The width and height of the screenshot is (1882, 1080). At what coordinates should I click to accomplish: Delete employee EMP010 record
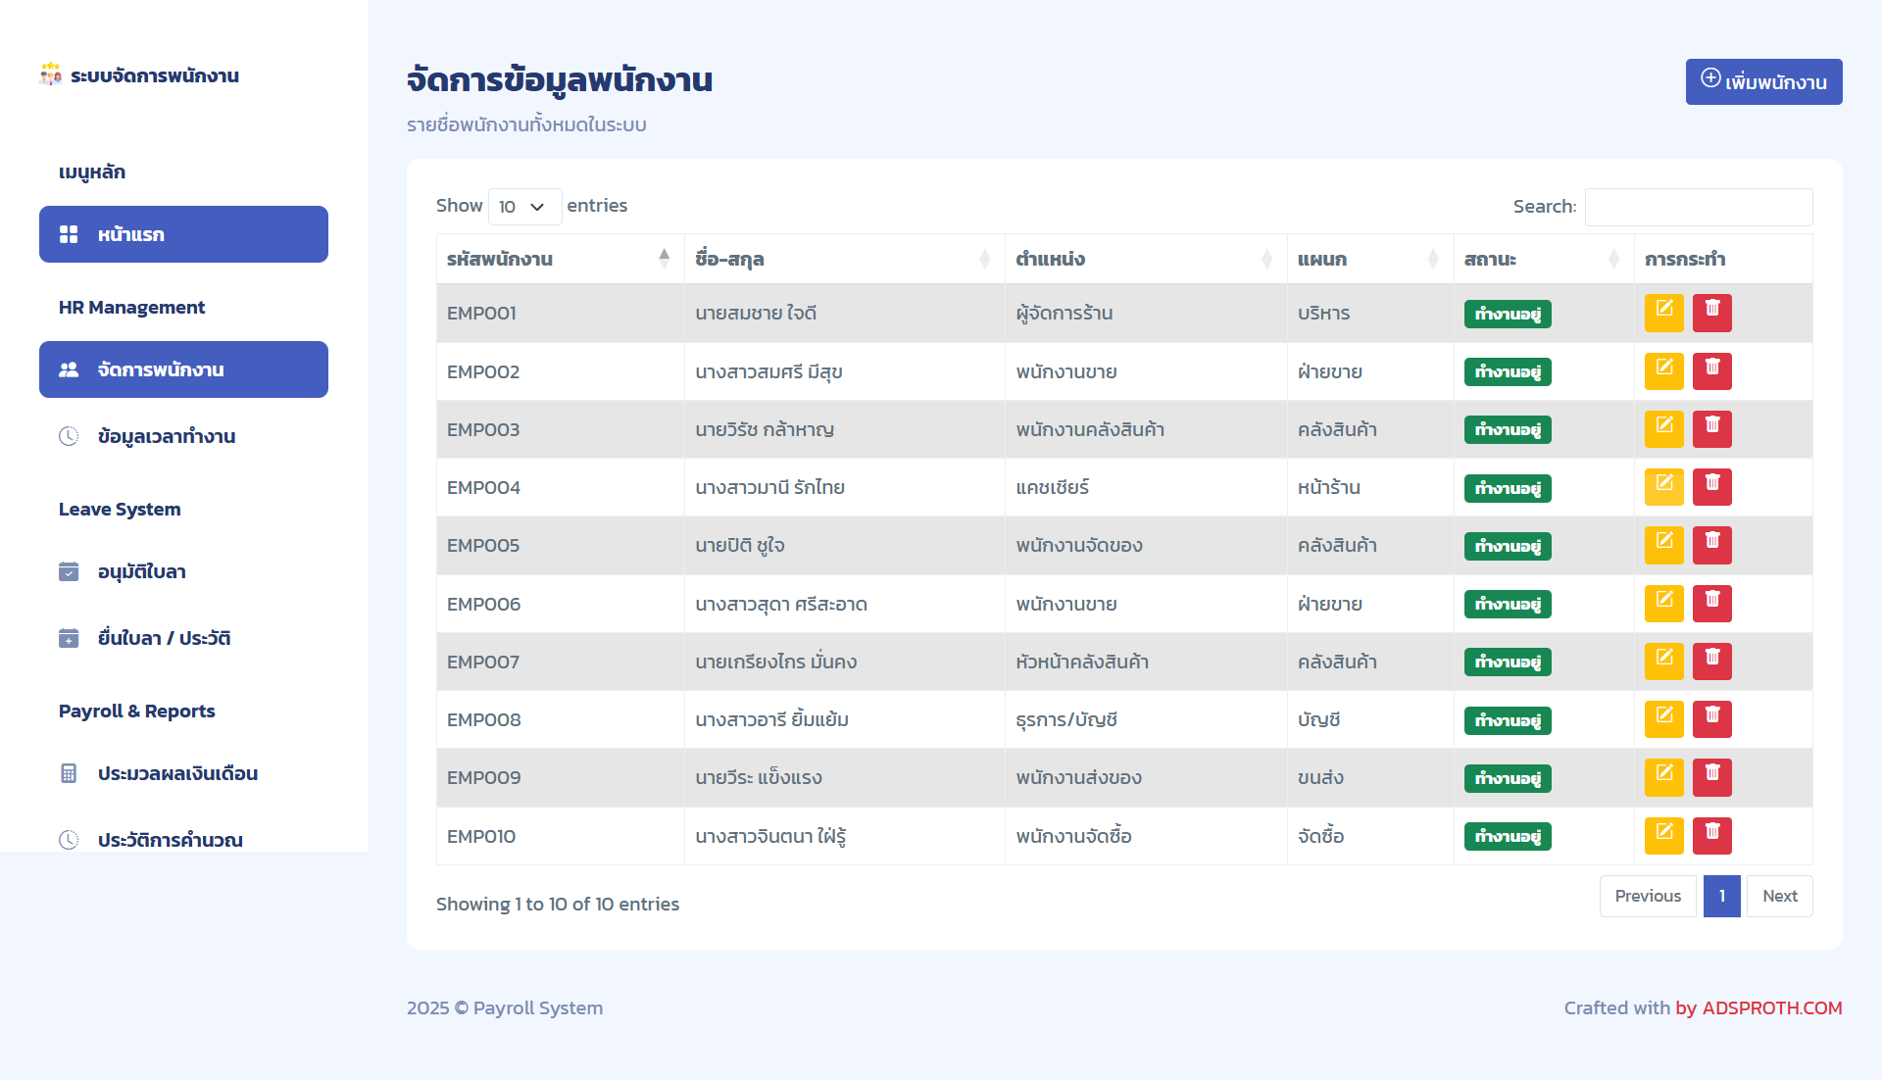1711,836
